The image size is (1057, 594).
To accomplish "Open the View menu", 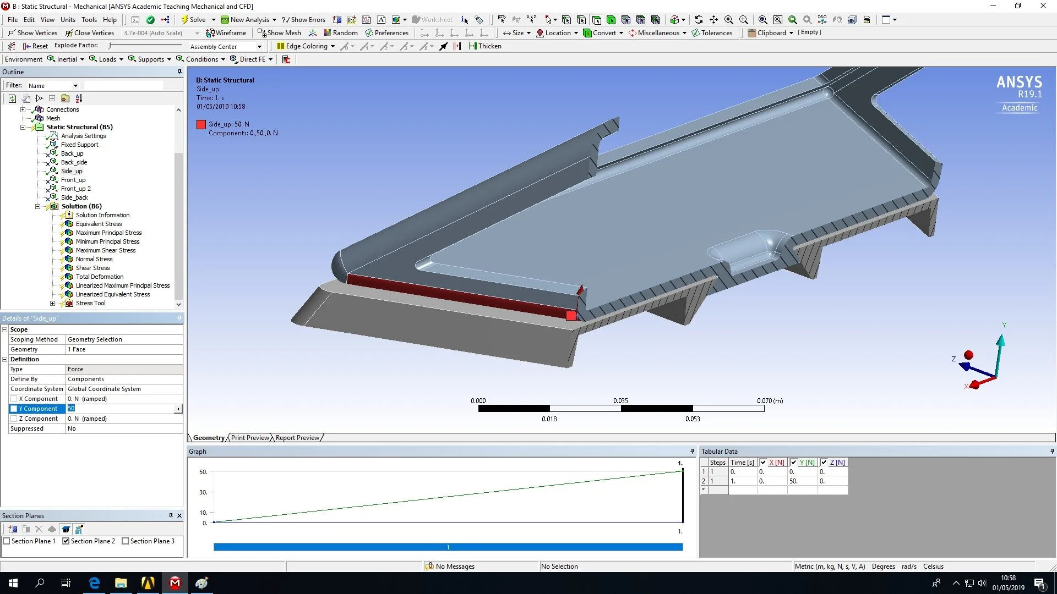I will pyautogui.click(x=47, y=20).
